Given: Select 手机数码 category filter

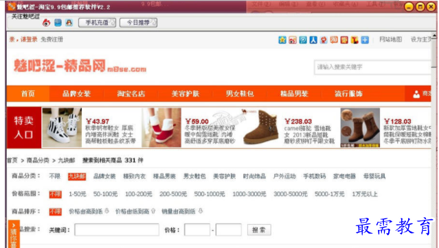Looking at the screenshot, I should [315, 176].
